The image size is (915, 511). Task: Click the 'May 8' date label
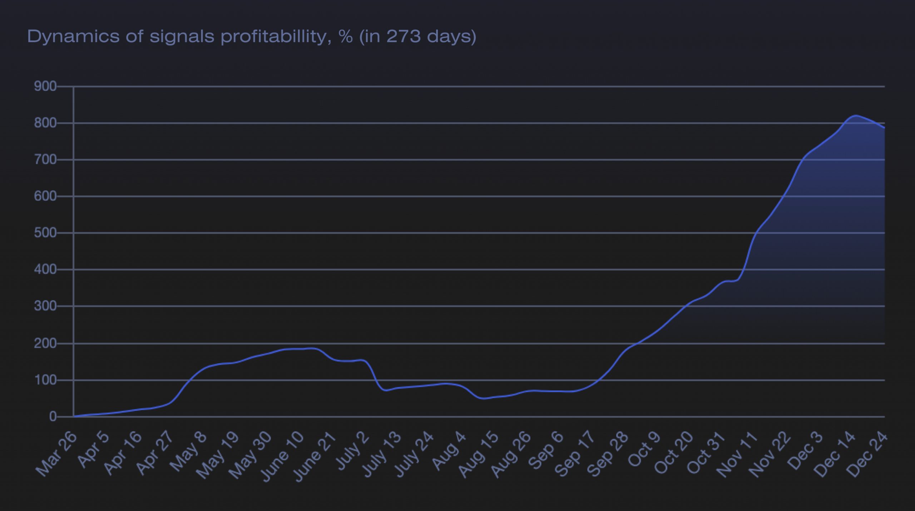[x=188, y=451]
